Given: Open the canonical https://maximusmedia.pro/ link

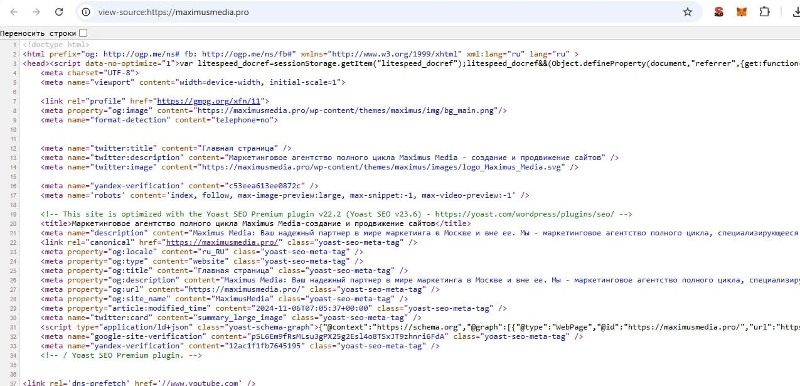Looking at the screenshot, I should [221, 242].
